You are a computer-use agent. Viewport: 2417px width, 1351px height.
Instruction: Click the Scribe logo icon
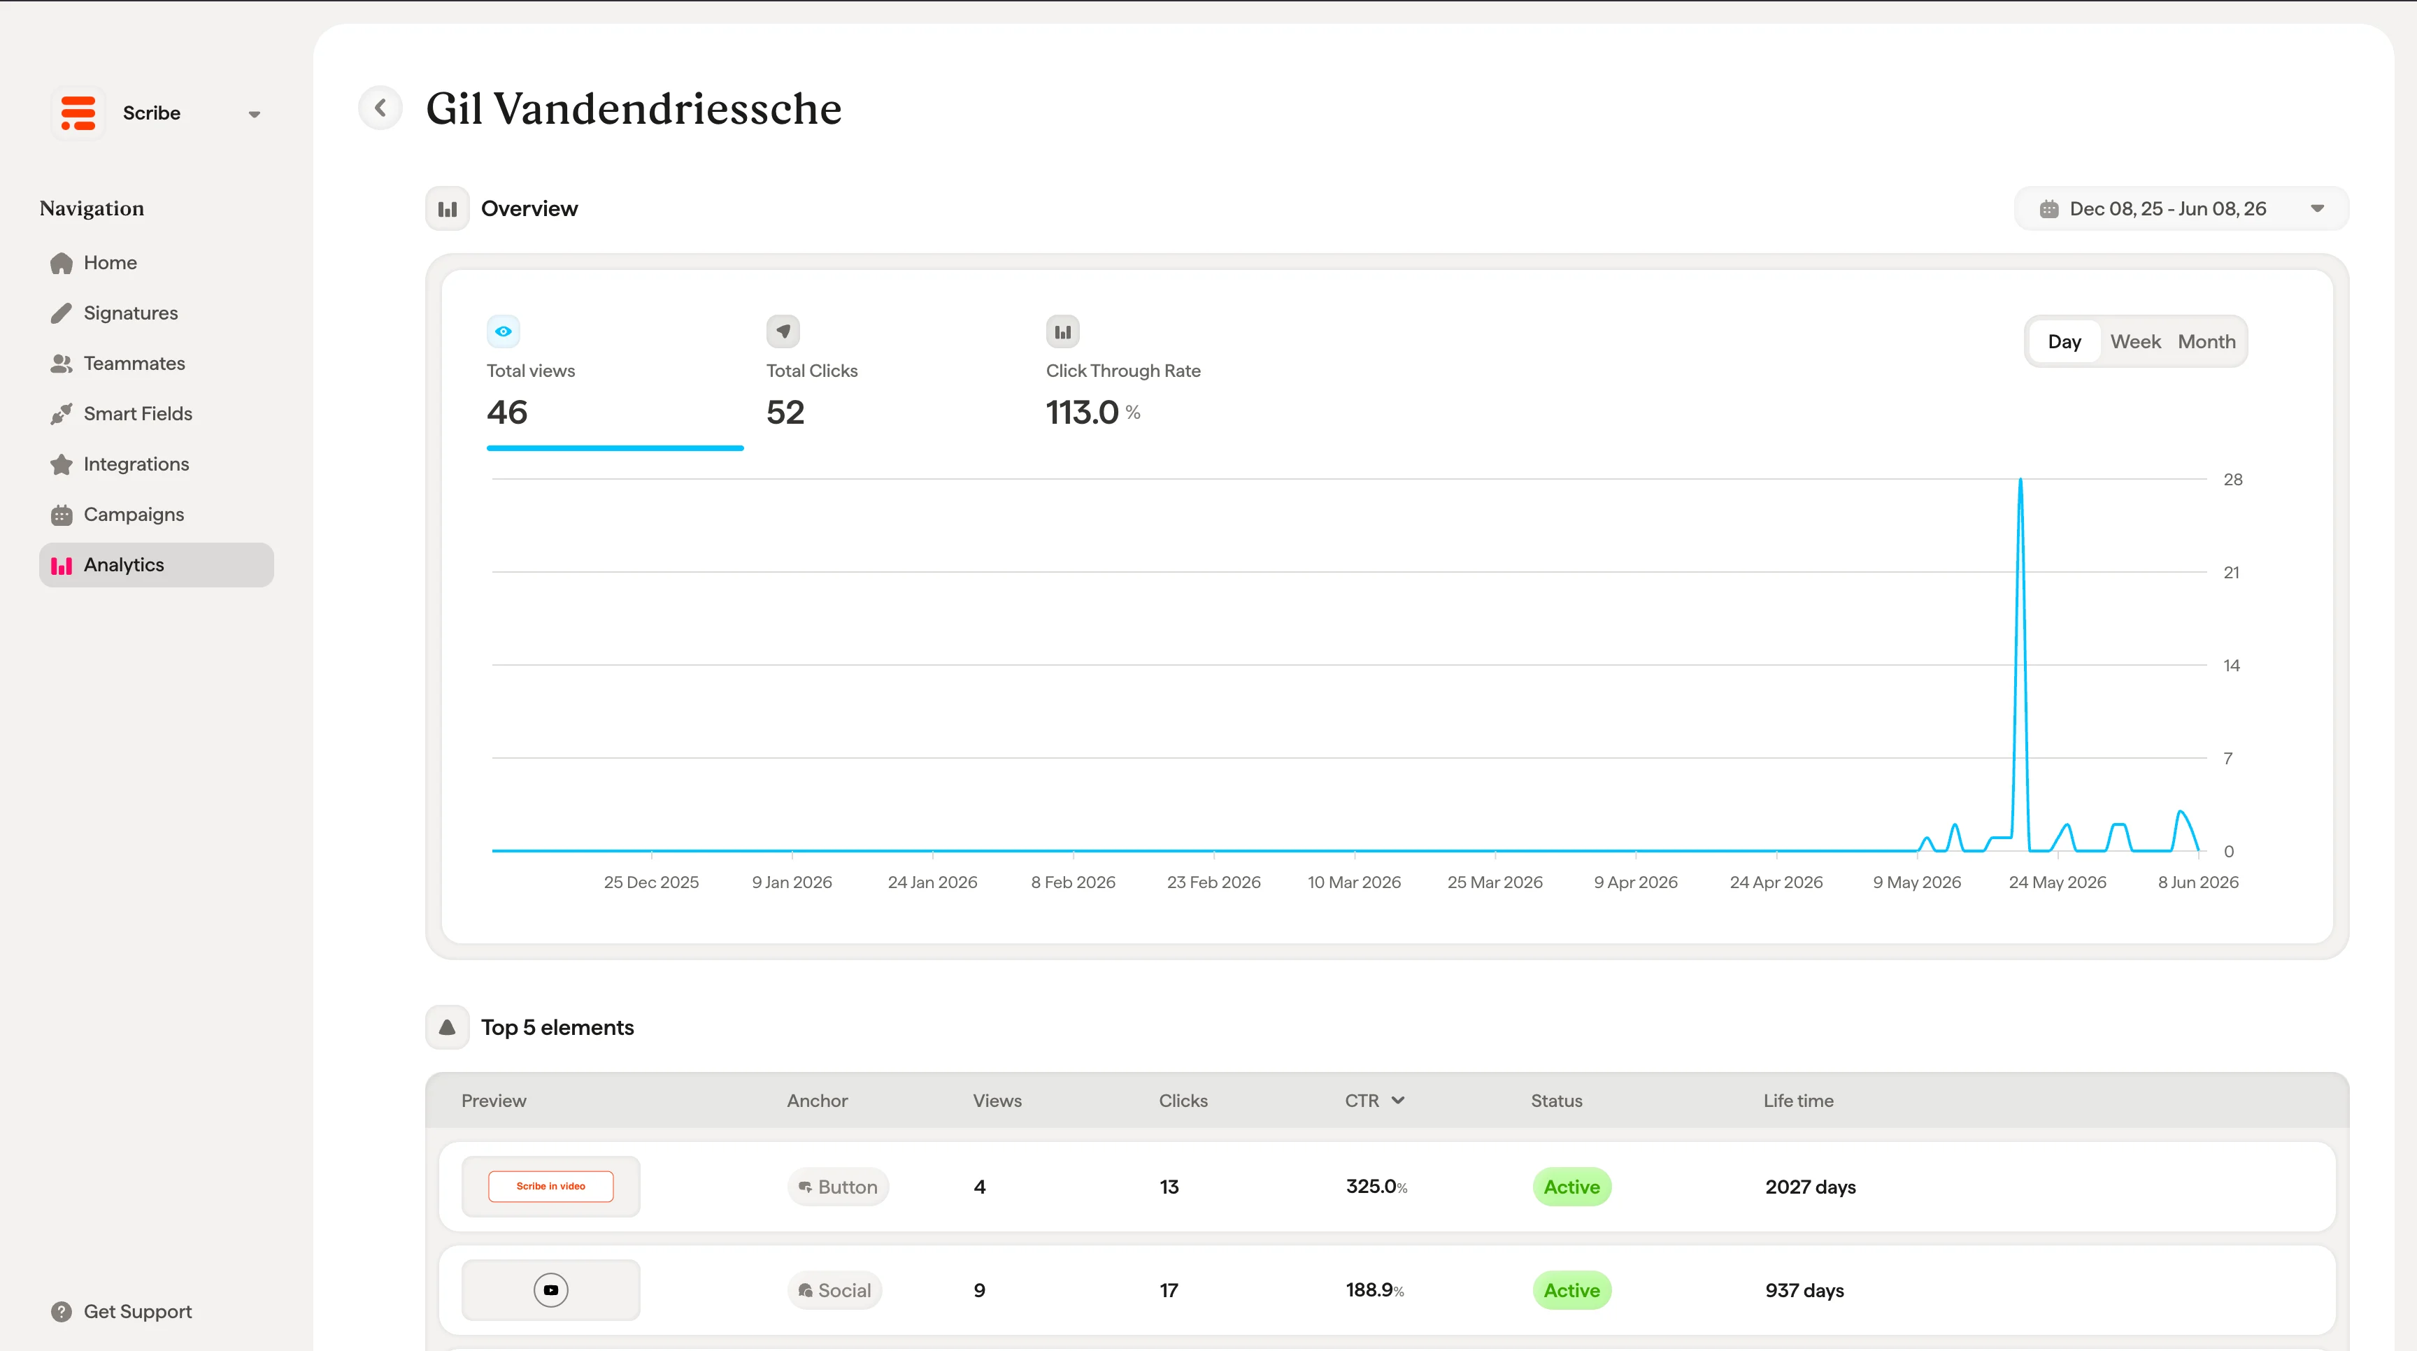click(x=78, y=113)
